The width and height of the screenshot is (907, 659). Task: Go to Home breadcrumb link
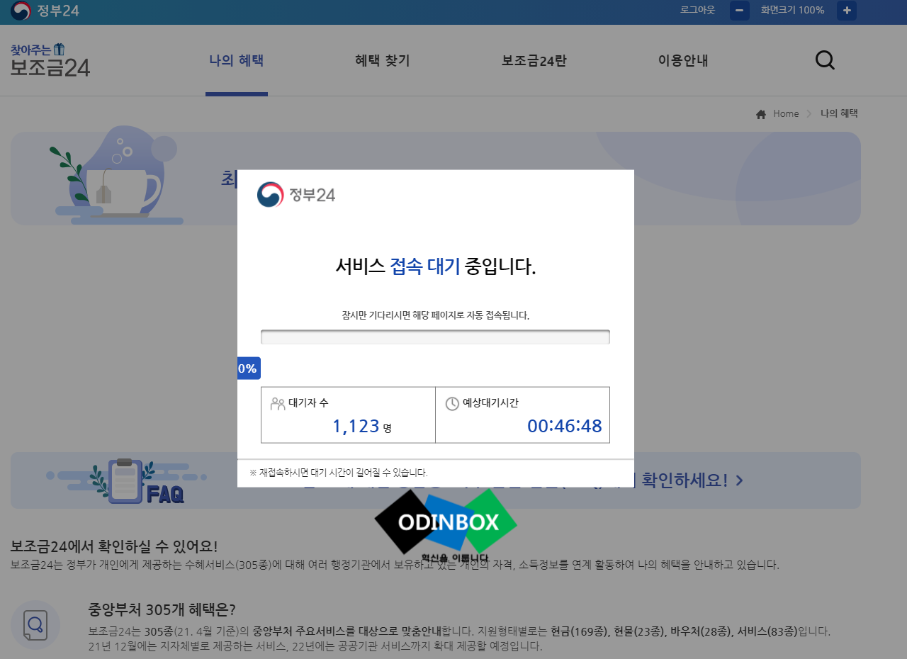coord(786,114)
